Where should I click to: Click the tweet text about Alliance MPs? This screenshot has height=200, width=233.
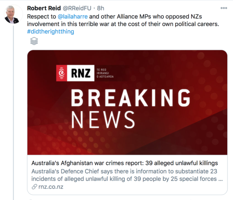point(124,24)
